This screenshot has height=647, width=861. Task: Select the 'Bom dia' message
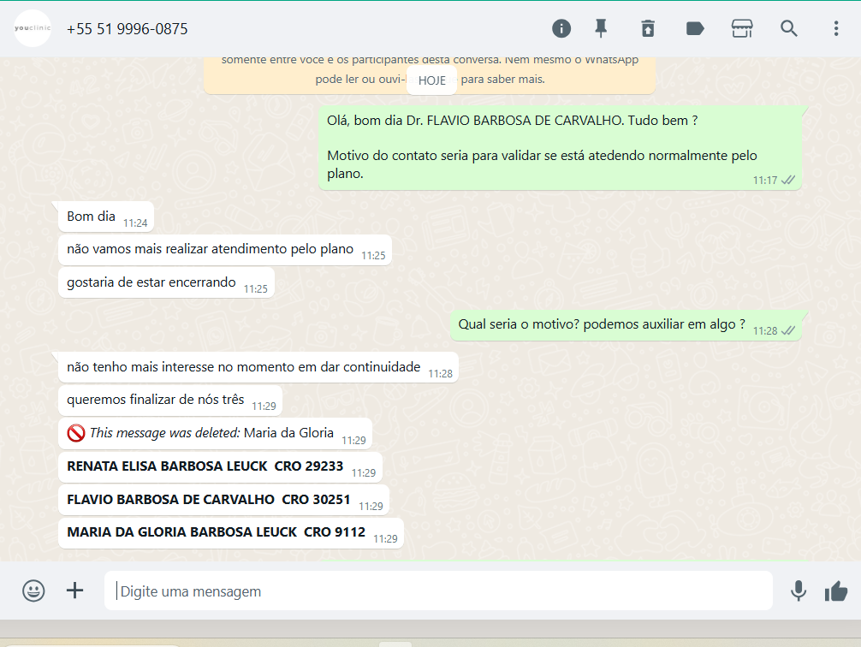tap(106, 217)
